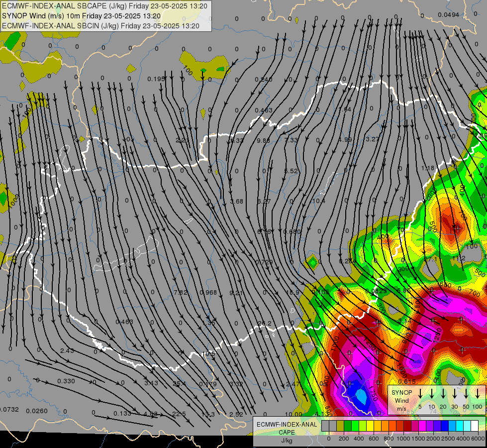Click the map value 0.330
The image size is (487, 448).
pos(66,381)
